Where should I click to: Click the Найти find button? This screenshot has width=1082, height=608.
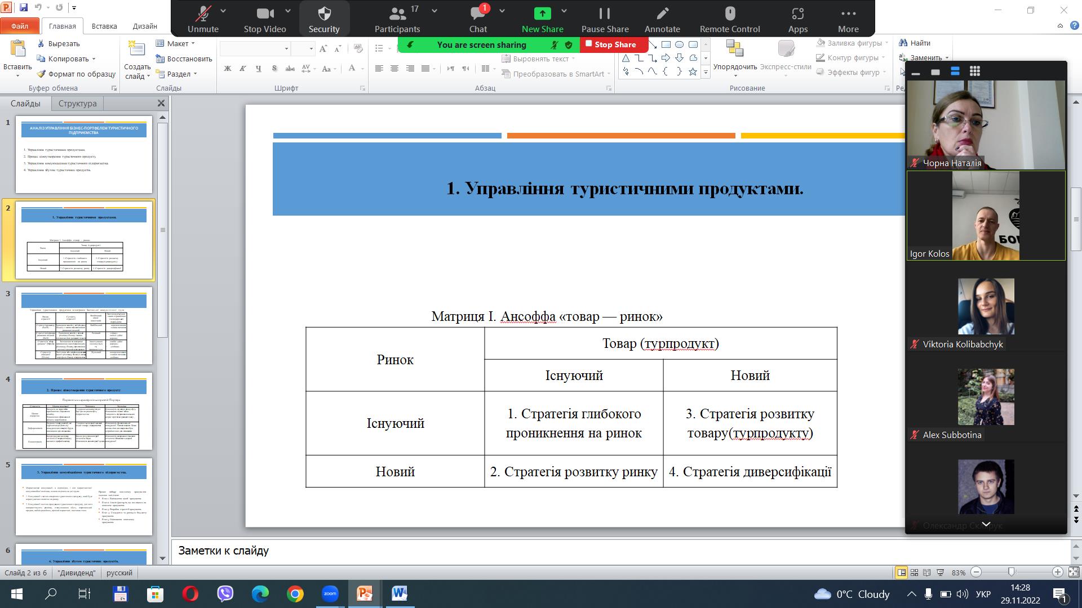tap(915, 43)
